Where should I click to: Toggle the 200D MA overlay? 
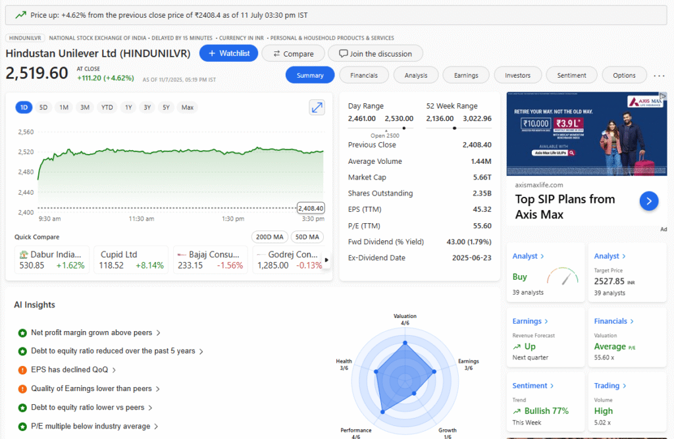(269, 237)
